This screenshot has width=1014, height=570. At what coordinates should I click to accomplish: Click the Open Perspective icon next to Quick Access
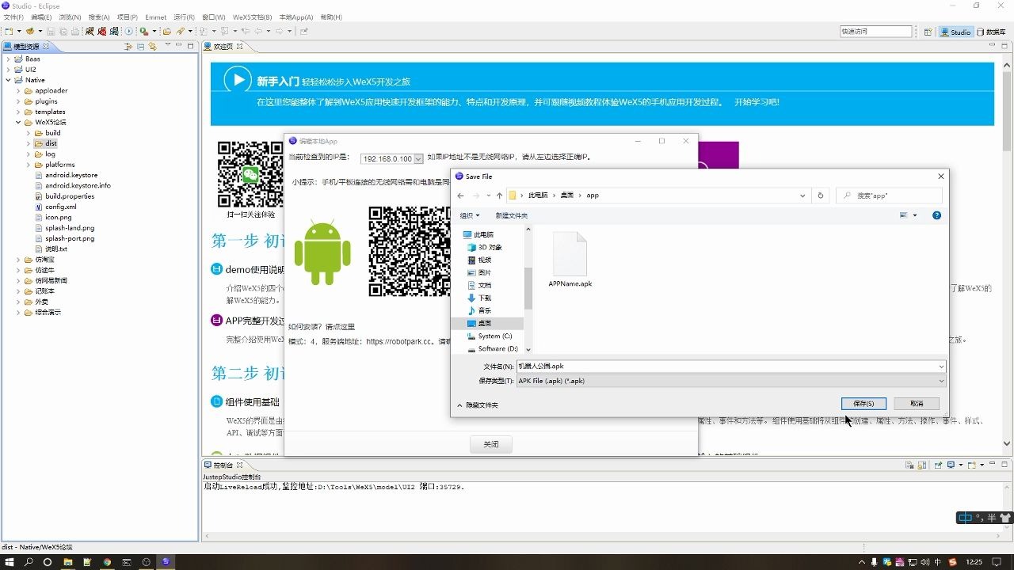(x=928, y=32)
